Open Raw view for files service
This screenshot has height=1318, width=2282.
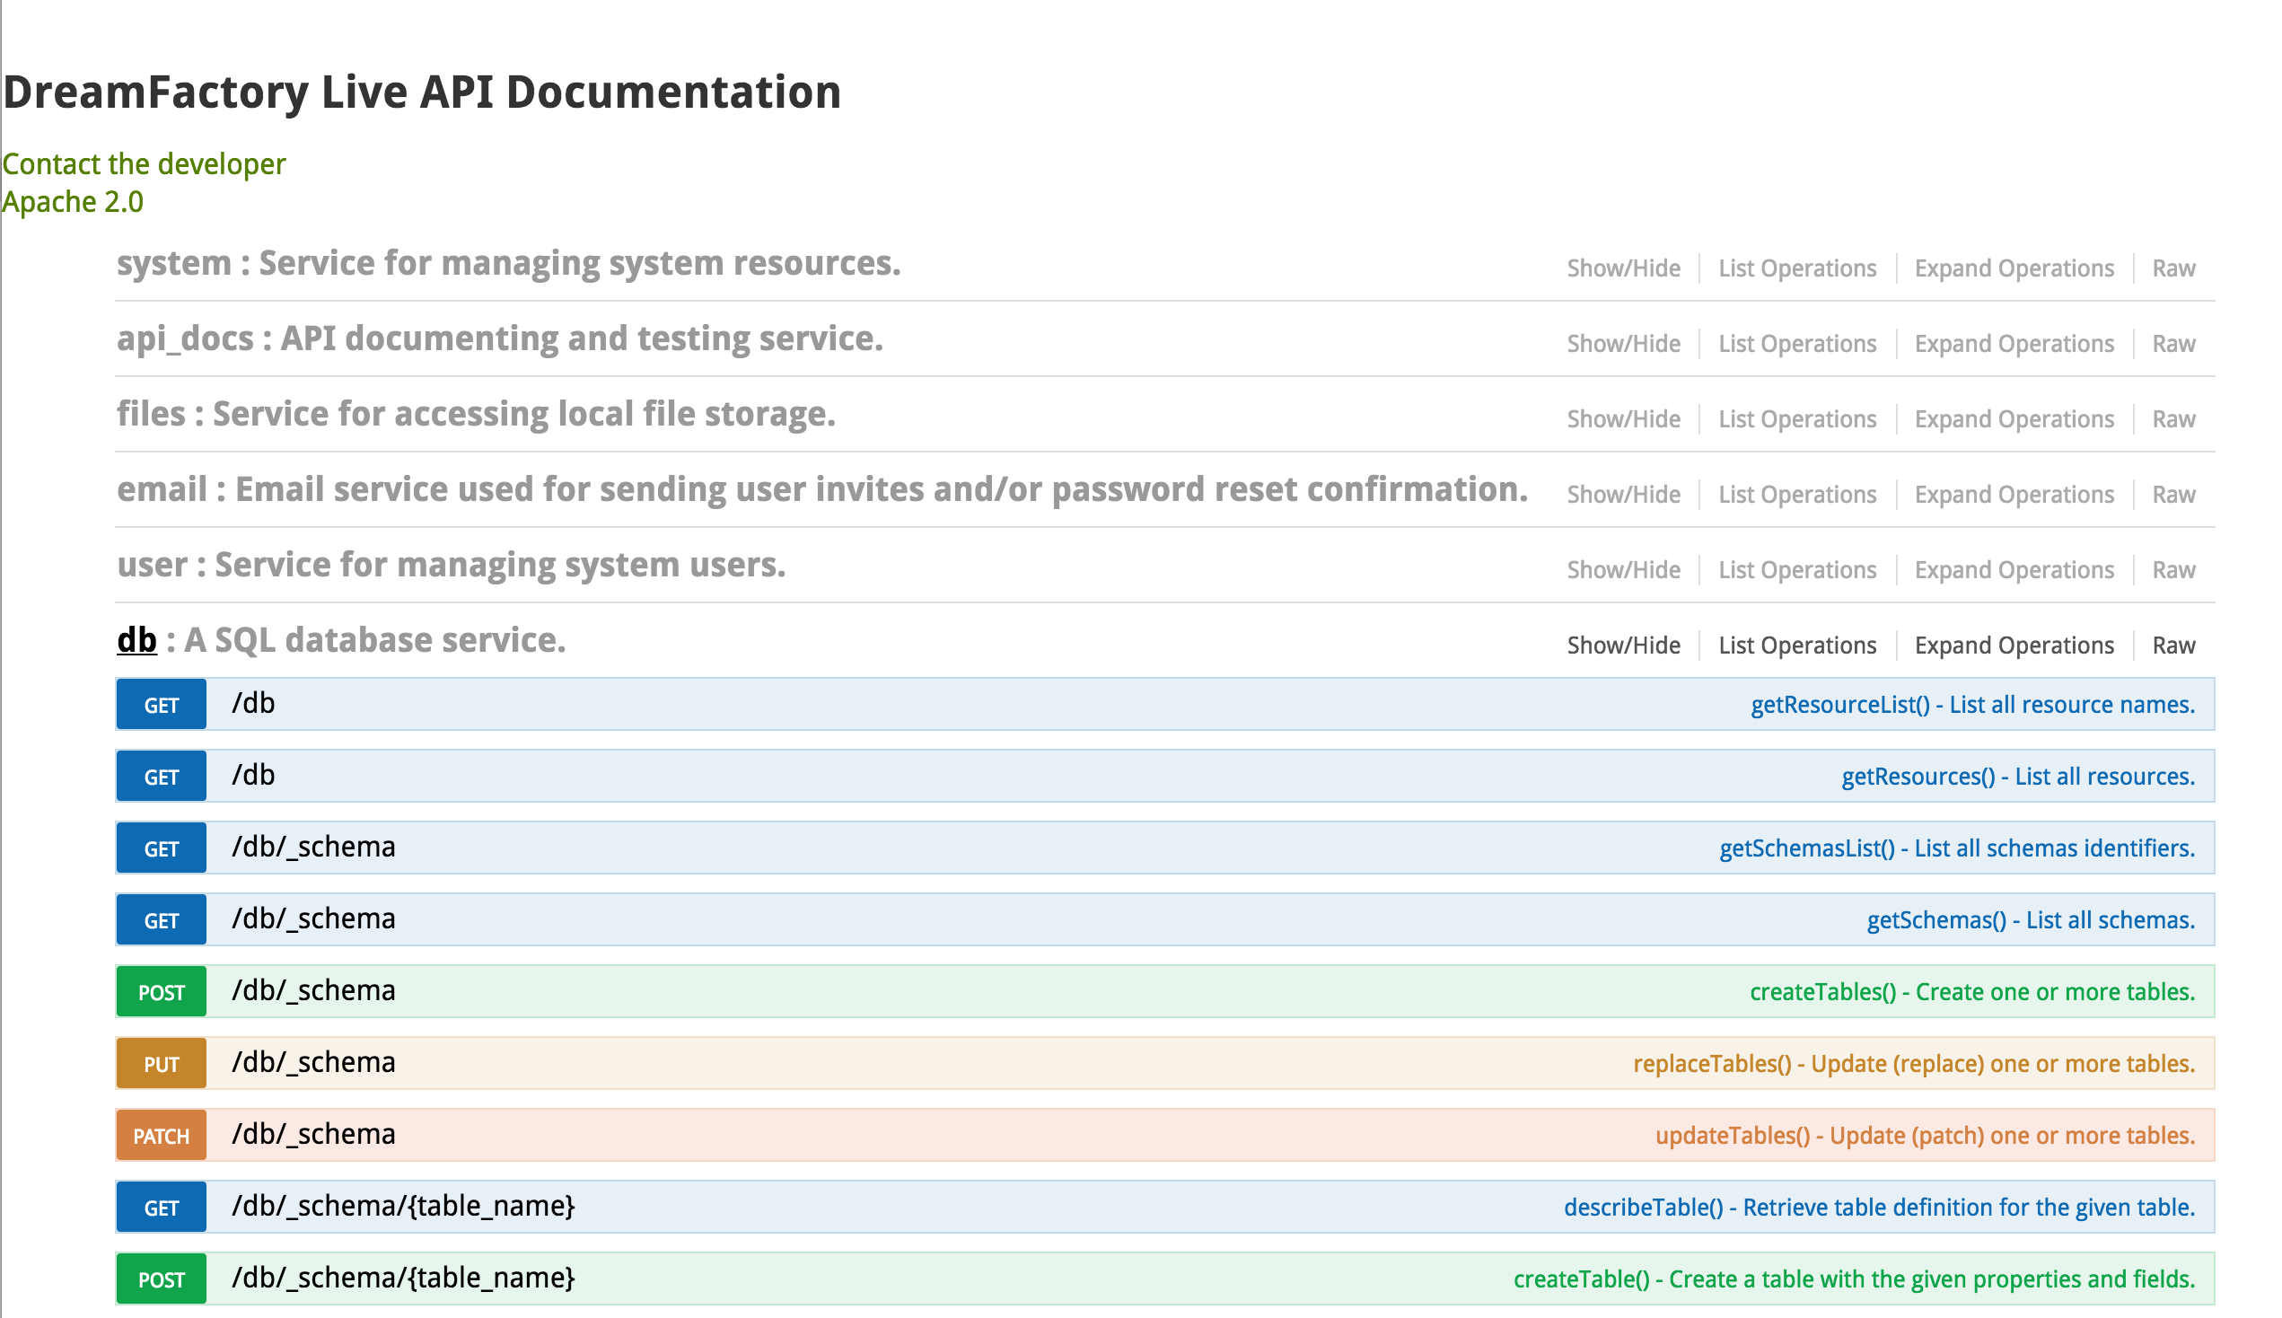tap(2173, 419)
